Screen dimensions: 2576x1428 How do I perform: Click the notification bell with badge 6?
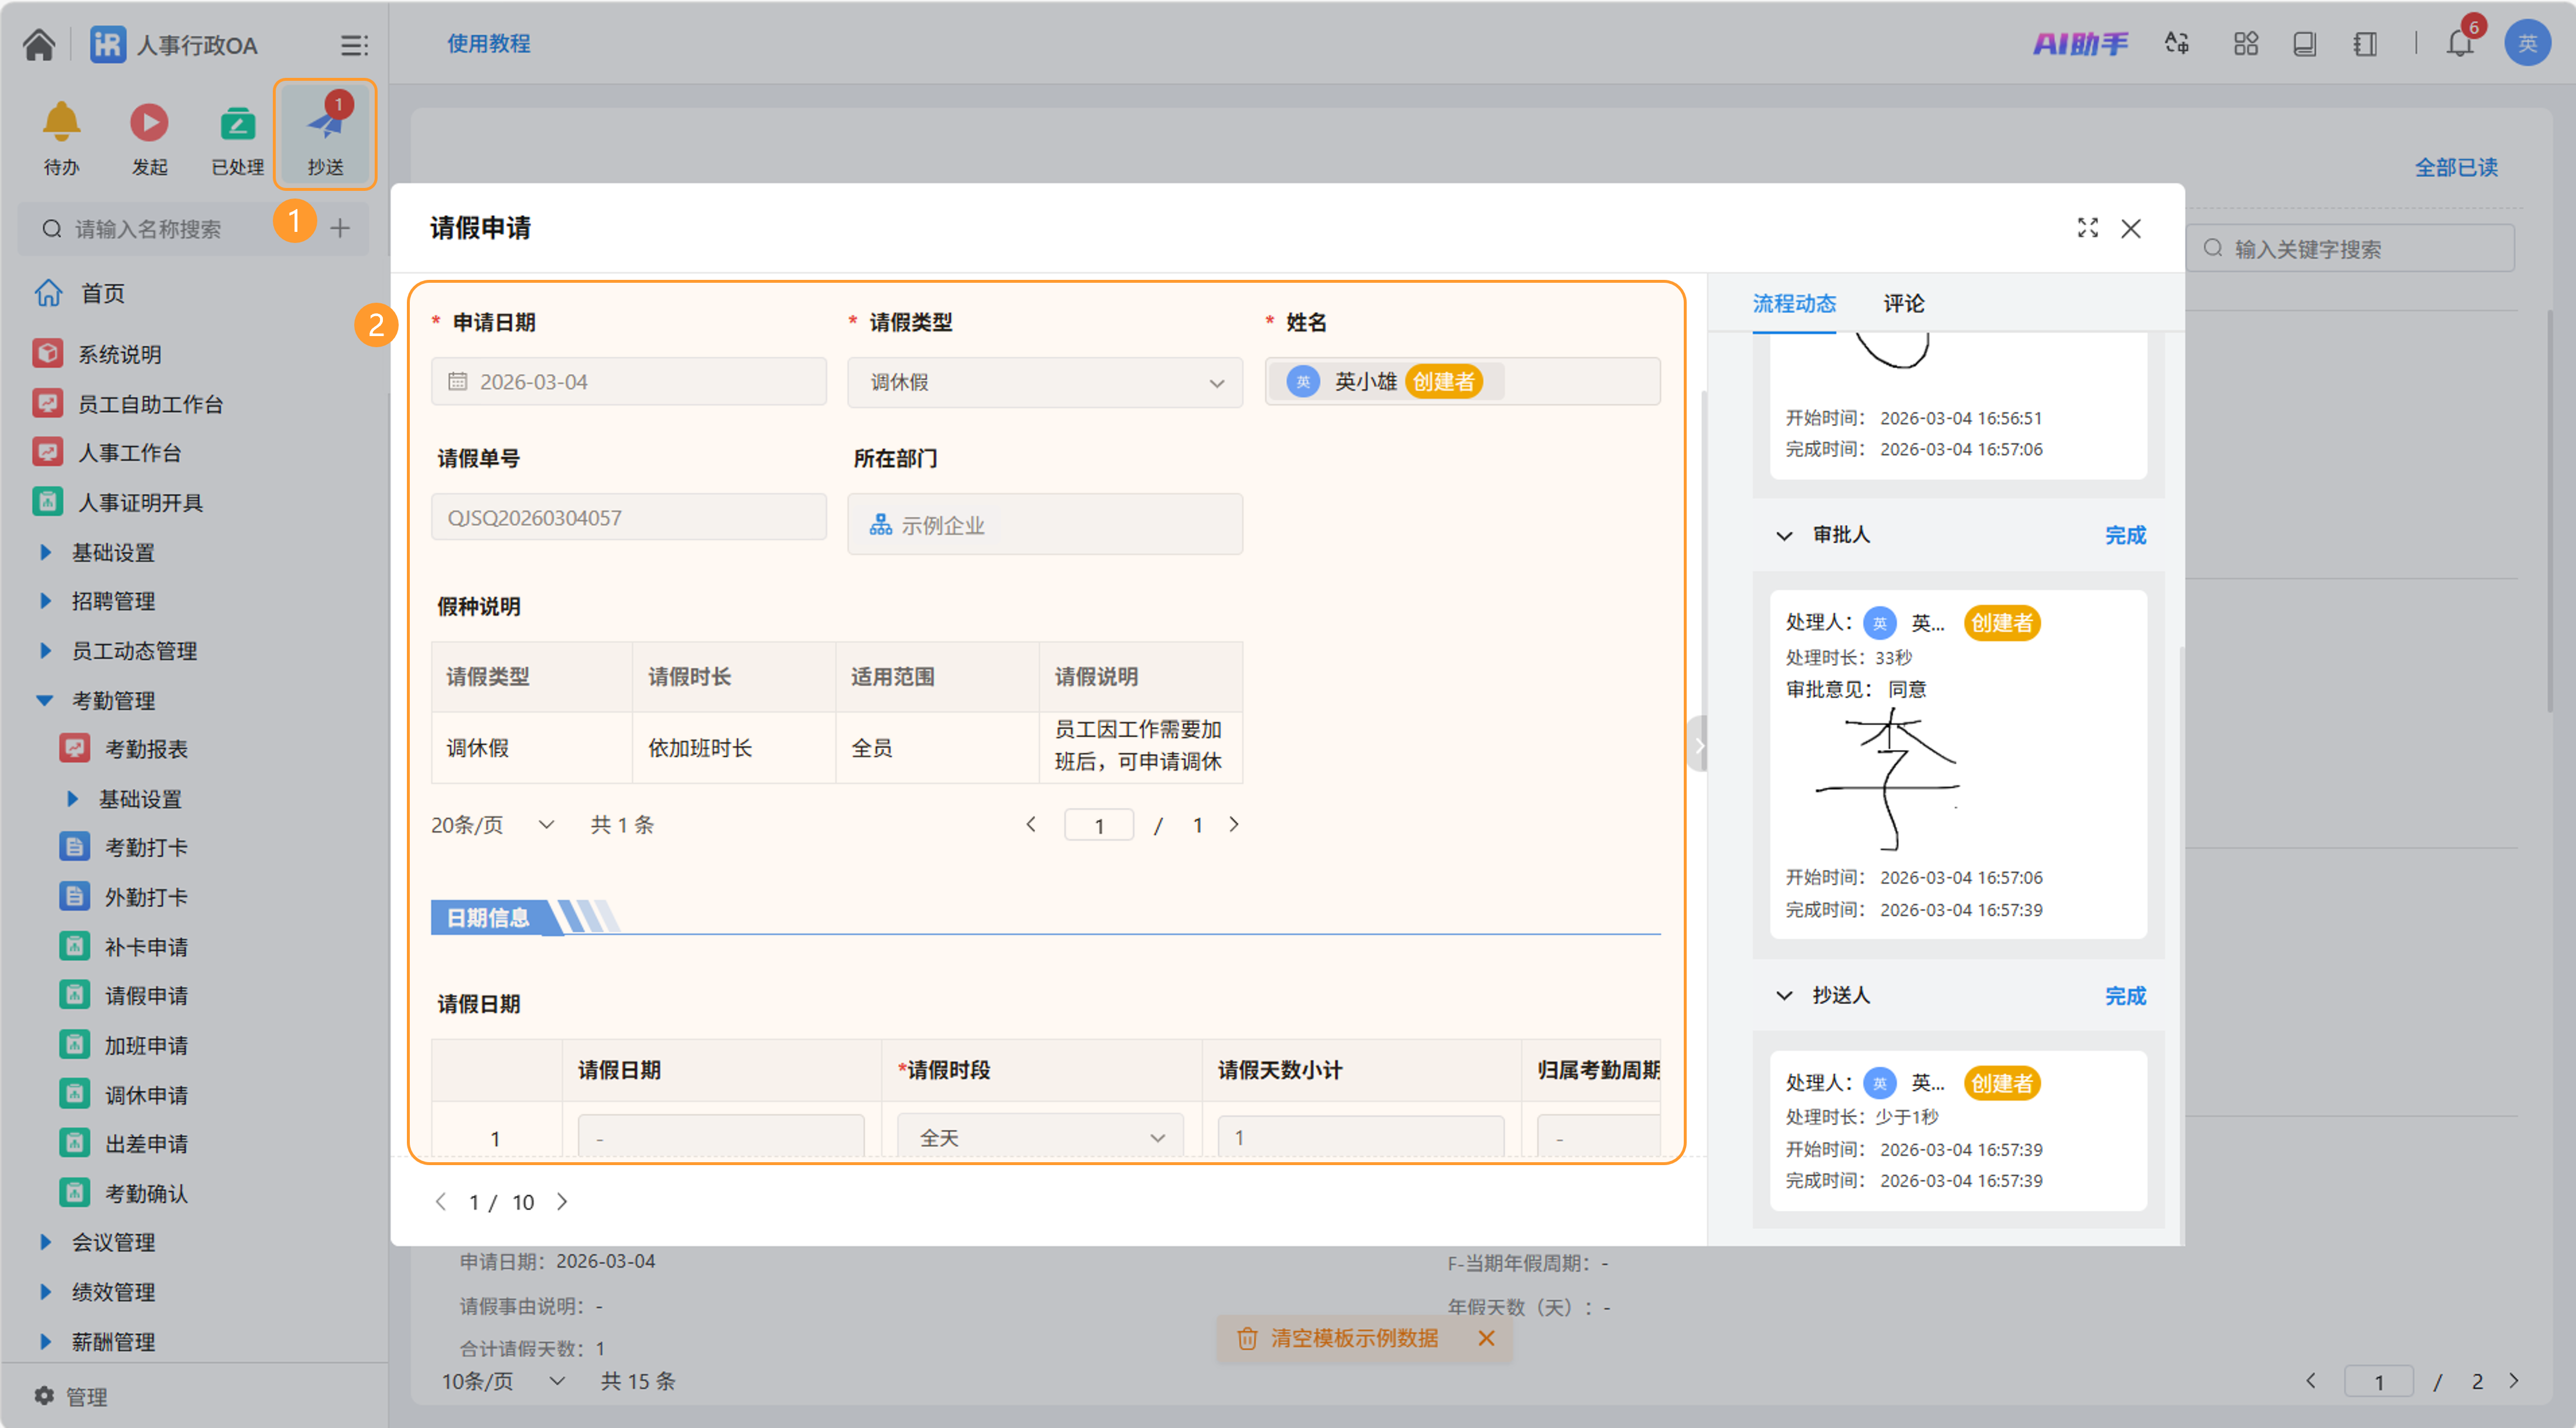coord(2459,44)
